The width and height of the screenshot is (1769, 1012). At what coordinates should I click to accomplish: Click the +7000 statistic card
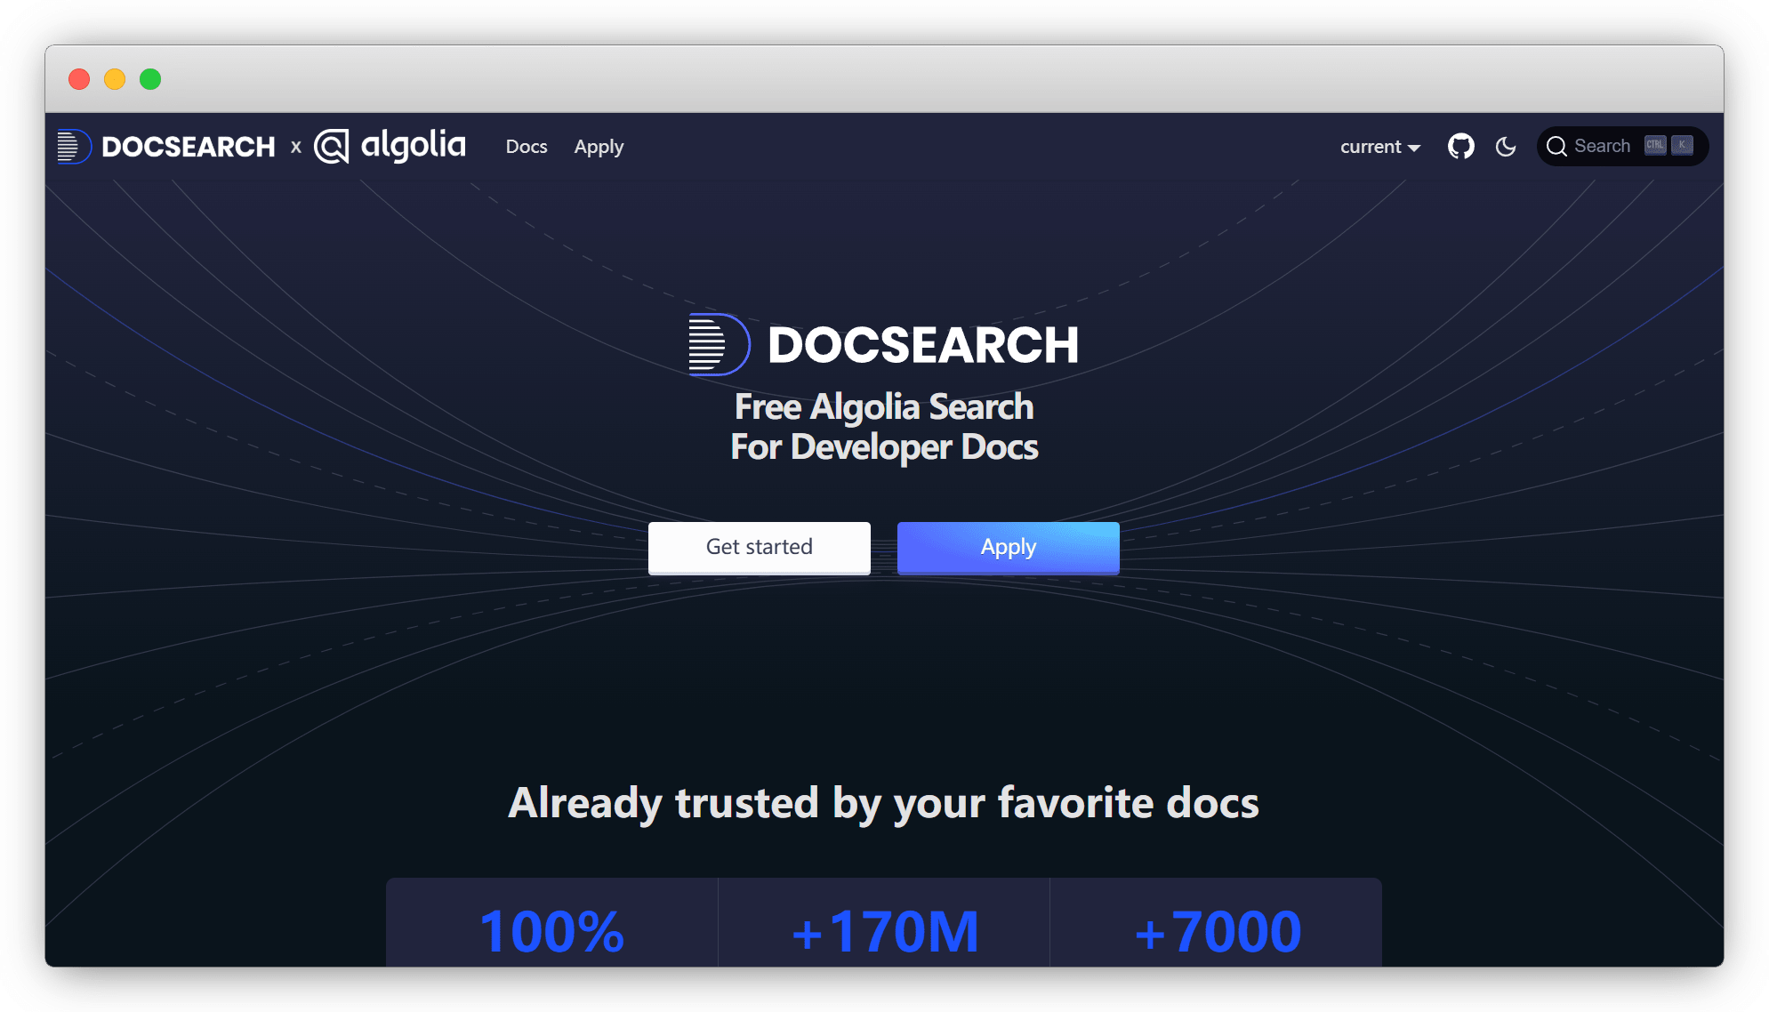coord(1217,929)
